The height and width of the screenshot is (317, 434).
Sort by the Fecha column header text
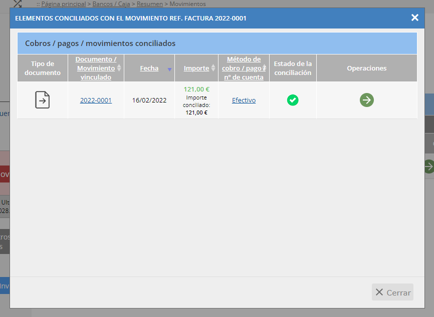[x=149, y=68]
